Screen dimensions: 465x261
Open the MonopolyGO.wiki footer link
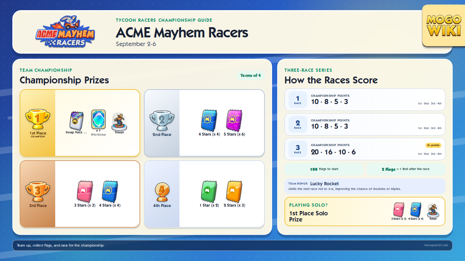(x=436, y=245)
